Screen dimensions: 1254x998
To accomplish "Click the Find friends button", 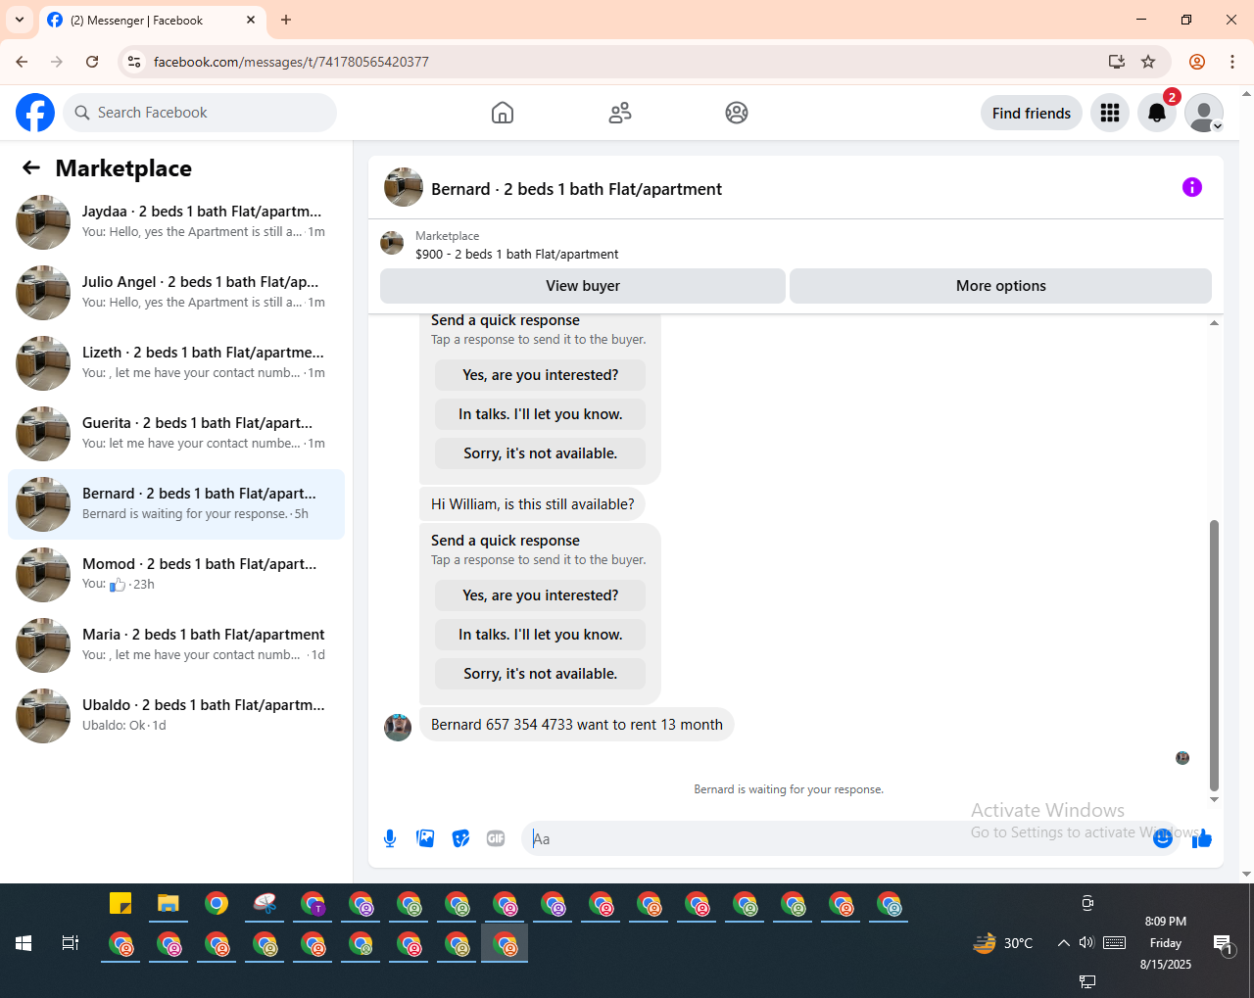I will 1032,113.
